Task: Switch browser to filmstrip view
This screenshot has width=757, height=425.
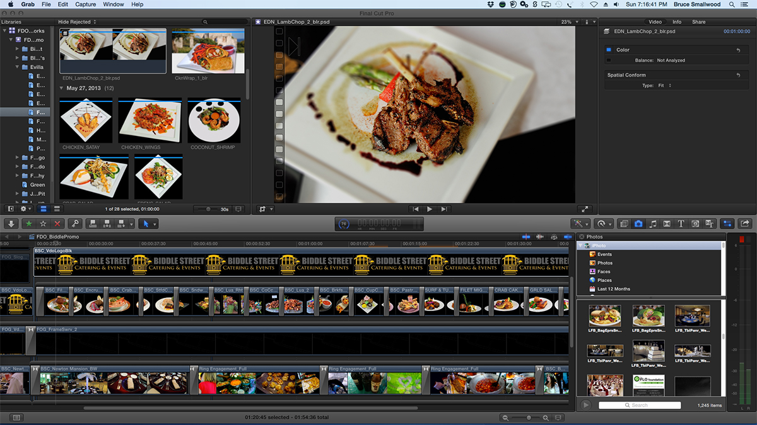Action: pyautogui.click(x=44, y=208)
